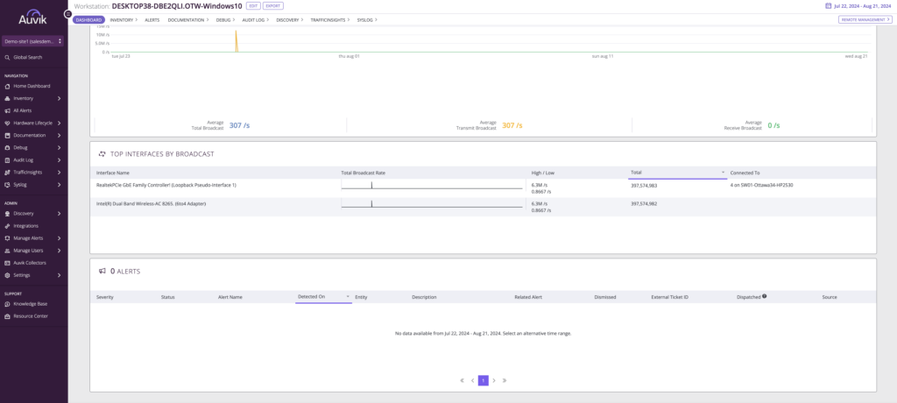897x403 pixels.
Task: Click the Hardware Lifecycle heart icon
Action: coord(7,123)
